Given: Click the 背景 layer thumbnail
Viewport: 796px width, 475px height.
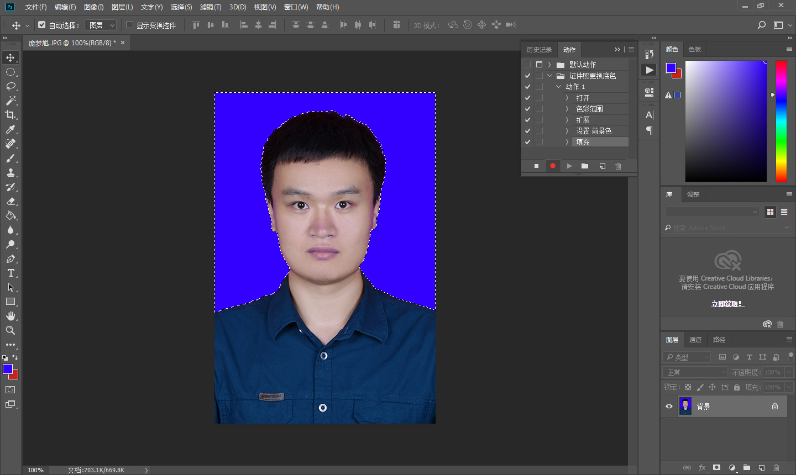Looking at the screenshot, I should (685, 407).
